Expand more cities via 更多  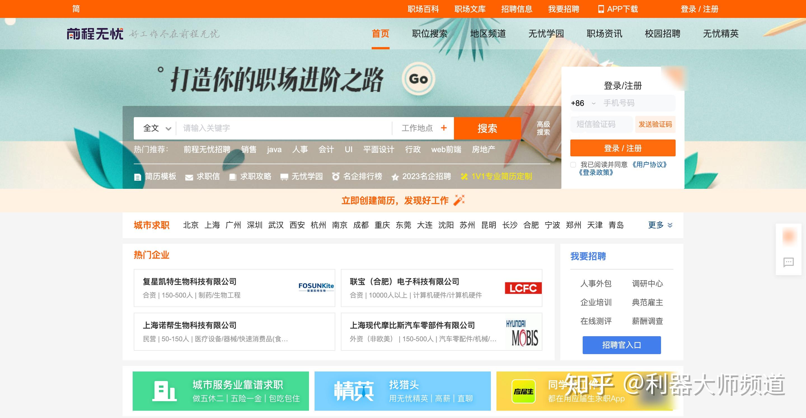point(660,225)
